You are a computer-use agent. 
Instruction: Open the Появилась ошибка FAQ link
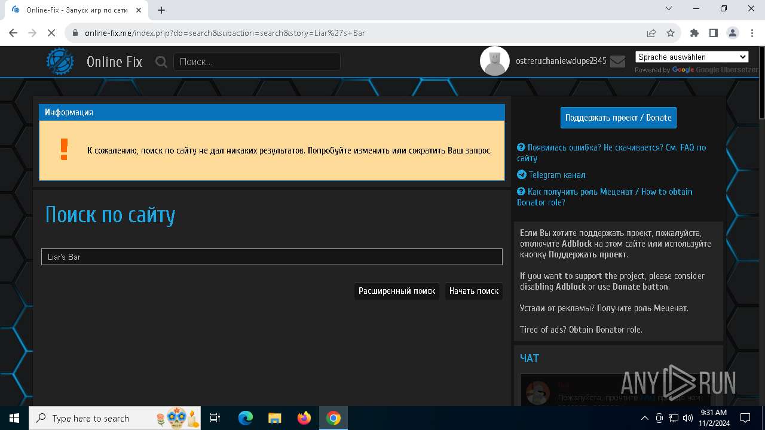611,152
